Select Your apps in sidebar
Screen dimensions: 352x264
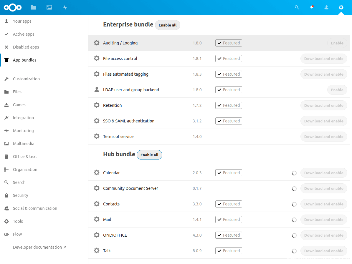pyautogui.click(x=22, y=21)
